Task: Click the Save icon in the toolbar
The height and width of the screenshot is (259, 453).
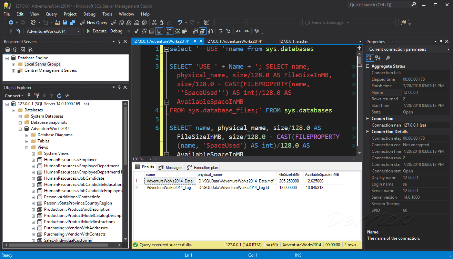Action: 64,22
